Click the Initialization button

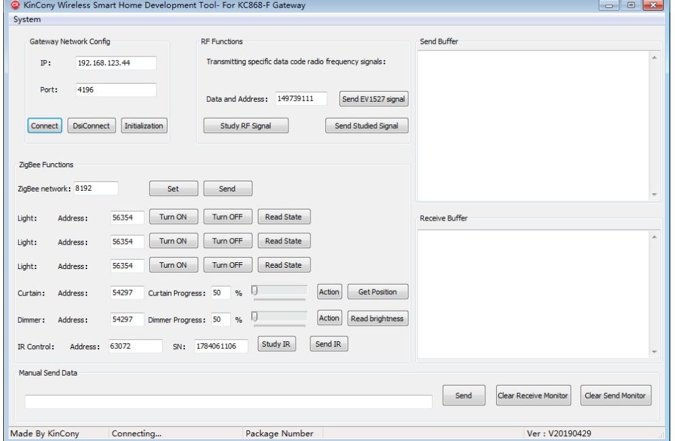[142, 125]
